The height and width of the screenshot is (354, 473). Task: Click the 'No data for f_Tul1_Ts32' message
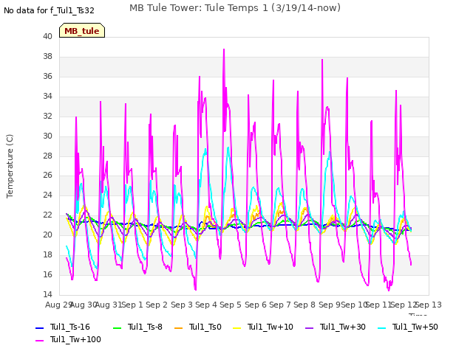click(x=49, y=10)
